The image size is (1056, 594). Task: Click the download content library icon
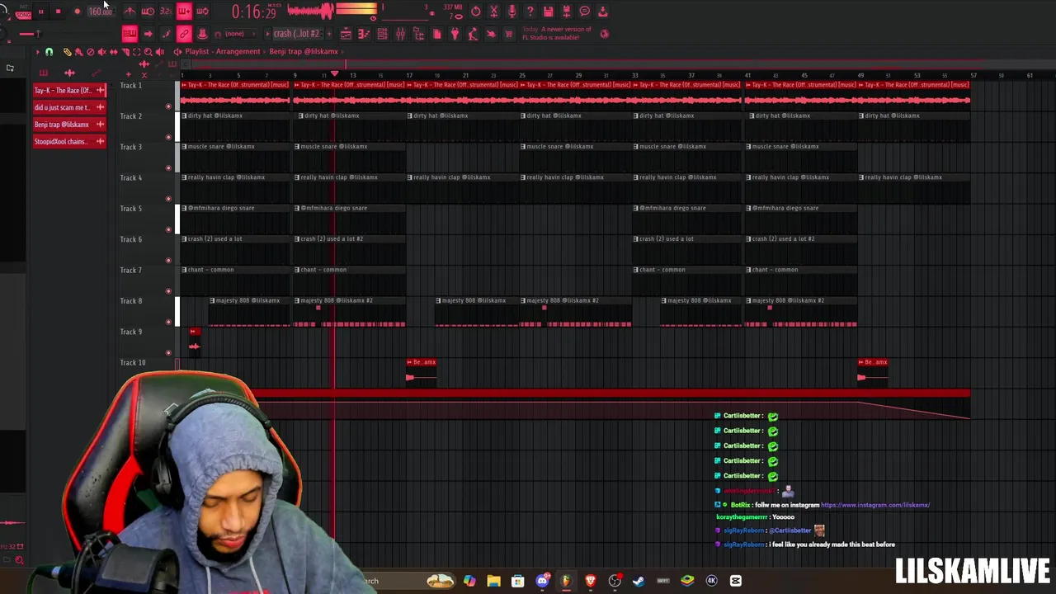tap(602, 12)
